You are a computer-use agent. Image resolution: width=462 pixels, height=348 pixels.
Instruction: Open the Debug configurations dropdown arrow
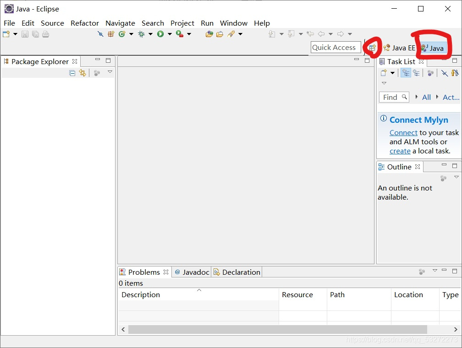150,34
